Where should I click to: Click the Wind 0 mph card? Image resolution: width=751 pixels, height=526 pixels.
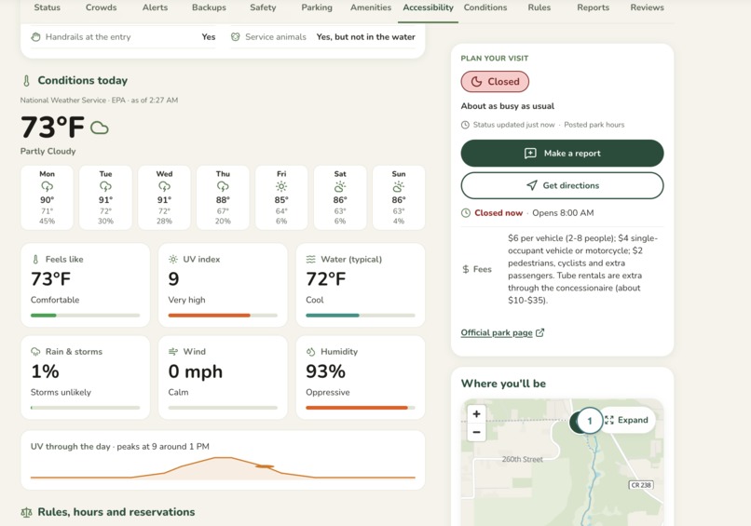click(x=223, y=378)
